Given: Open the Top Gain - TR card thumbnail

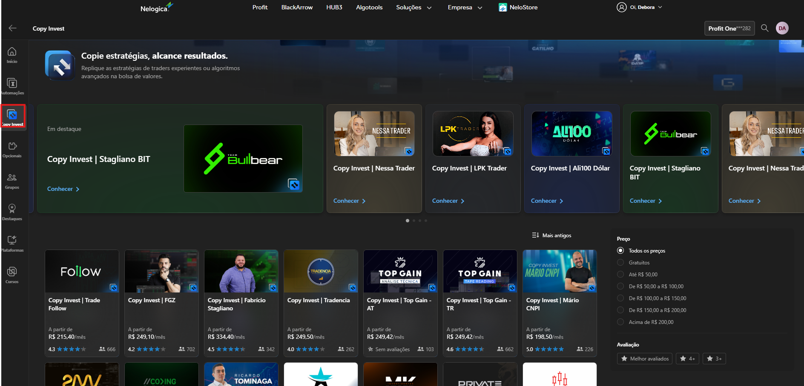Looking at the screenshot, I should 480,271.
